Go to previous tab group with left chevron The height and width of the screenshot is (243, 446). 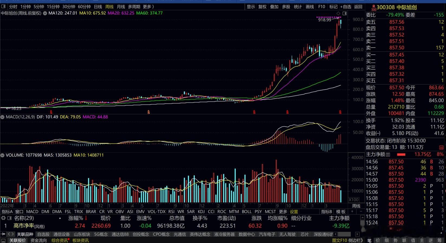point(9,234)
